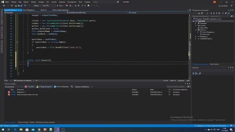Click the error icon on first error row
Image resolution: width=235 pixels, height=132 pixels.
(x=9, y=92)
